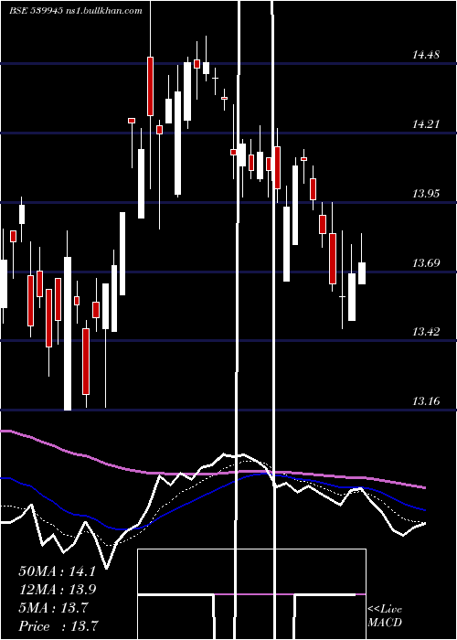Click the BSE 539945 ticker label
The width and height of the screenshot is (457, 640).
point(36,11)
